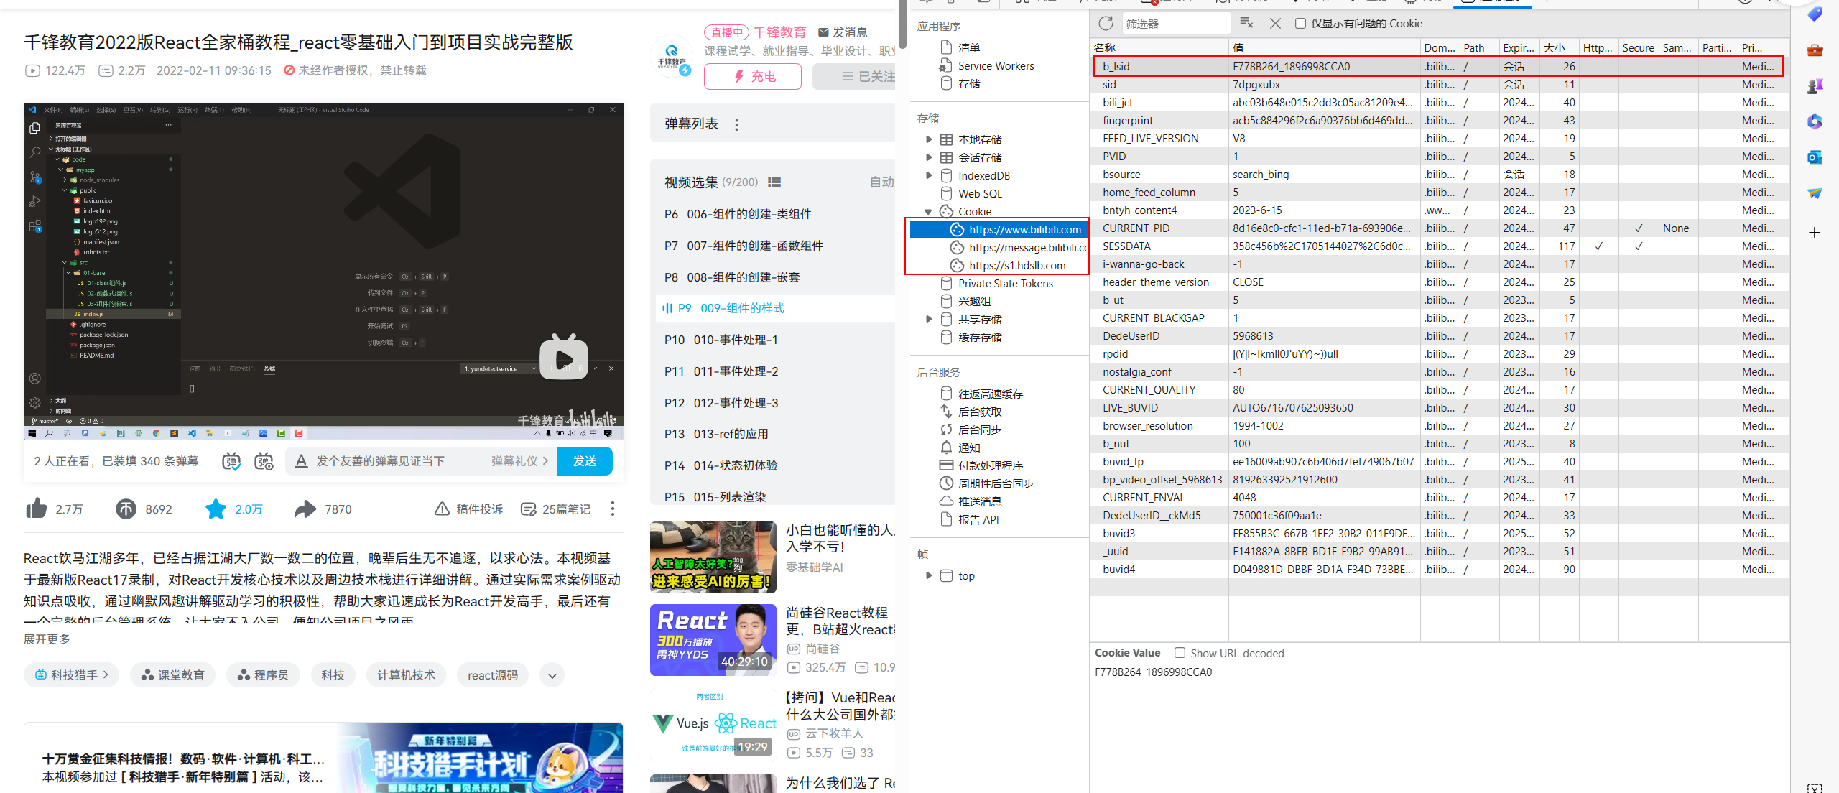This screenshot has width=1839, height=793.
Task: Add the video to favorites via star icon
Action: tap(216, 509)
